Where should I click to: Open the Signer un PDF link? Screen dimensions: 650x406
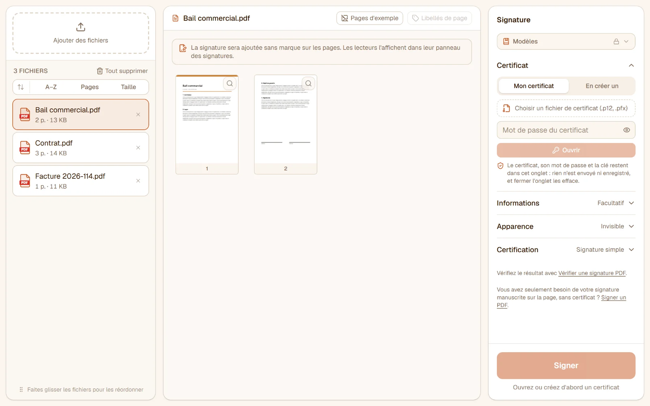pos(614,298)
